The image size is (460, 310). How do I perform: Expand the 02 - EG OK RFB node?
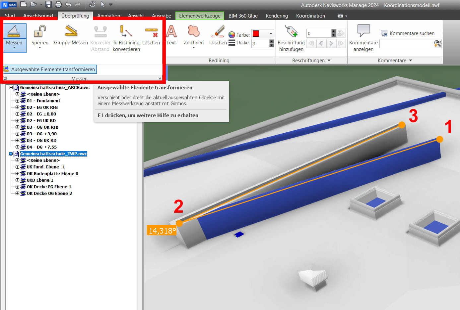click(x=17, y=108)
